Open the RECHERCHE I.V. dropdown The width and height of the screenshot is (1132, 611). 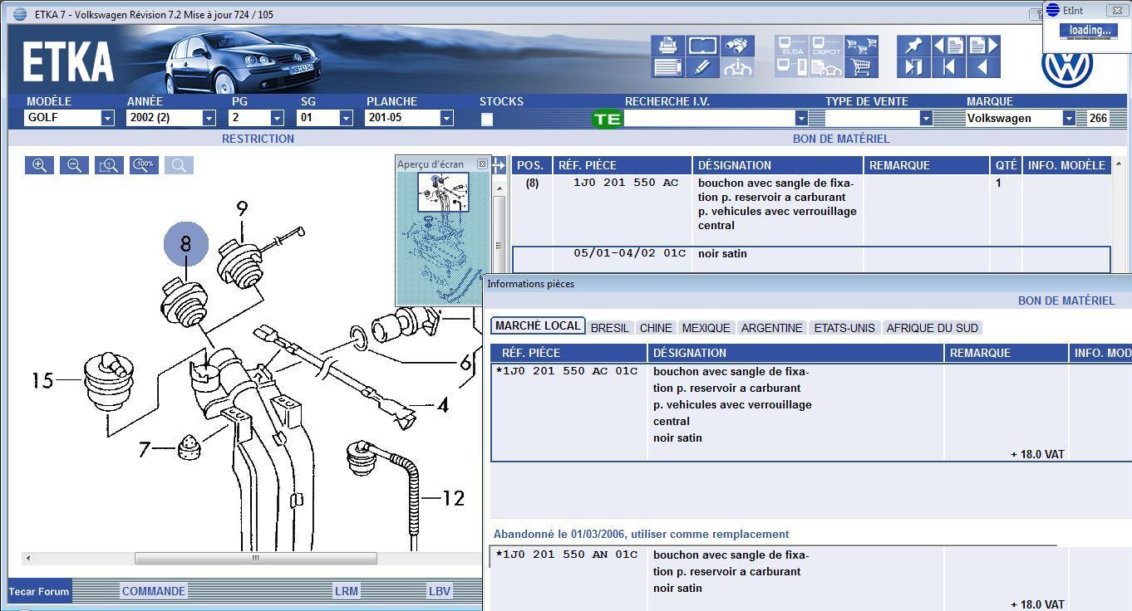[801, 118]
